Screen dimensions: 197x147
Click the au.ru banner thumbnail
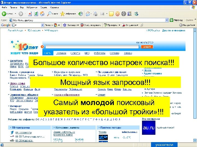149,128
